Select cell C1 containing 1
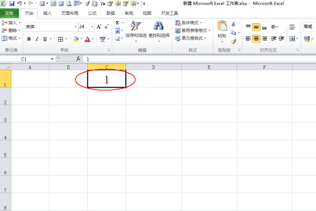This screenshot has height=211, width=316. tap(107, 79)
